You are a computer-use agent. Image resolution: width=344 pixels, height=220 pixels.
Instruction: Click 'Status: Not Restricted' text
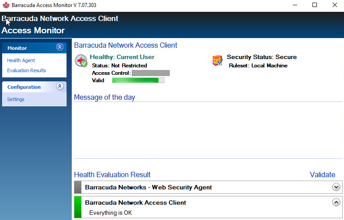[119, 66]
